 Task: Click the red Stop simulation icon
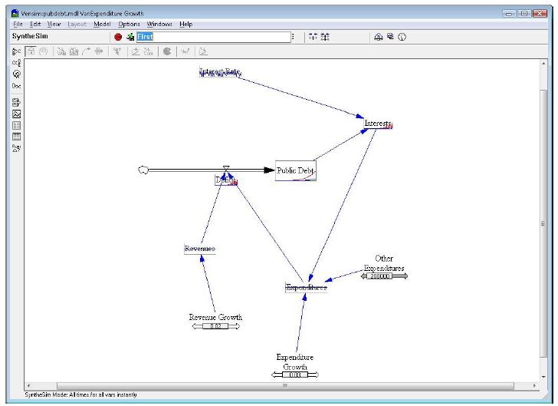coord(118,37)
